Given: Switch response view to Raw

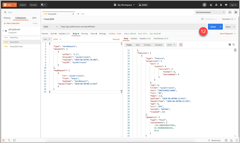Looking at the screenshot, I should click(x=138, y=45).
